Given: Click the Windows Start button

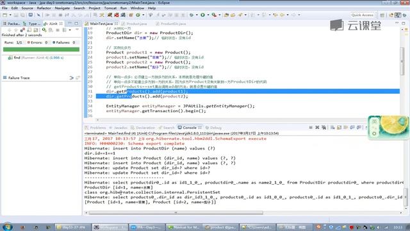Looking at the screenshot, I should tap(7, 227).
